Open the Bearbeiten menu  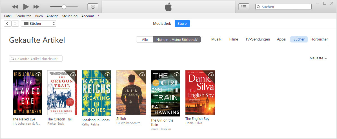23,16
